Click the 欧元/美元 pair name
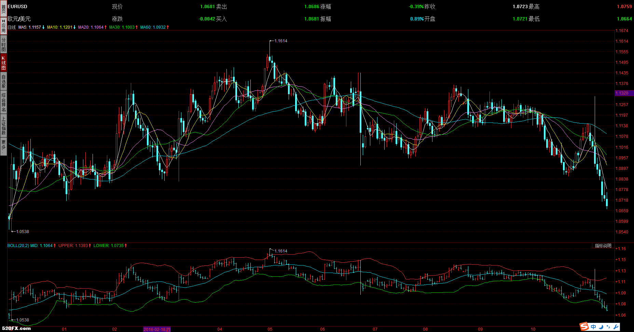Screen dimensions: 634x332 coord(19,19)
